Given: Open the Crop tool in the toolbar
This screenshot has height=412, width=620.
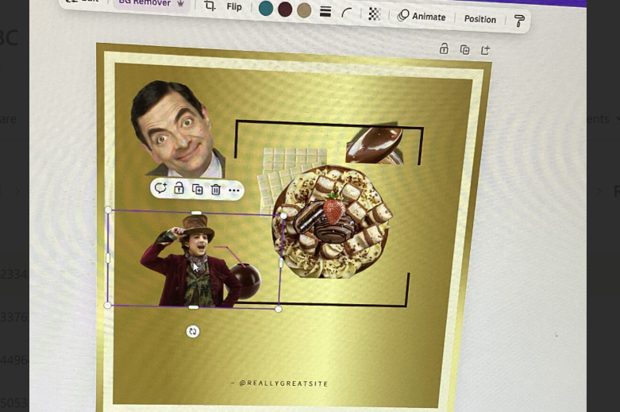Looking at the screenshot, I should 210,6.
